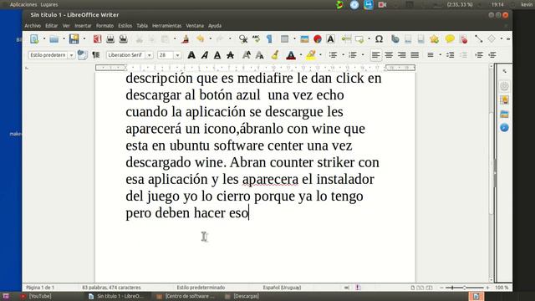The image size is (535, 301).
Task: Open the Editar menu
Action: pyautogui.click(x=51, y=26)
